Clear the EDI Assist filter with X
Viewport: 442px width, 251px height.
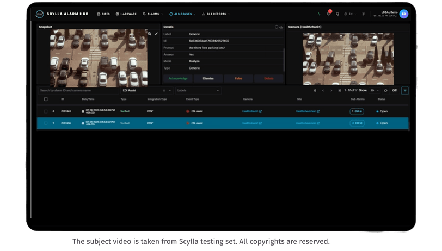pyautogui.click(x=164, y=90)
